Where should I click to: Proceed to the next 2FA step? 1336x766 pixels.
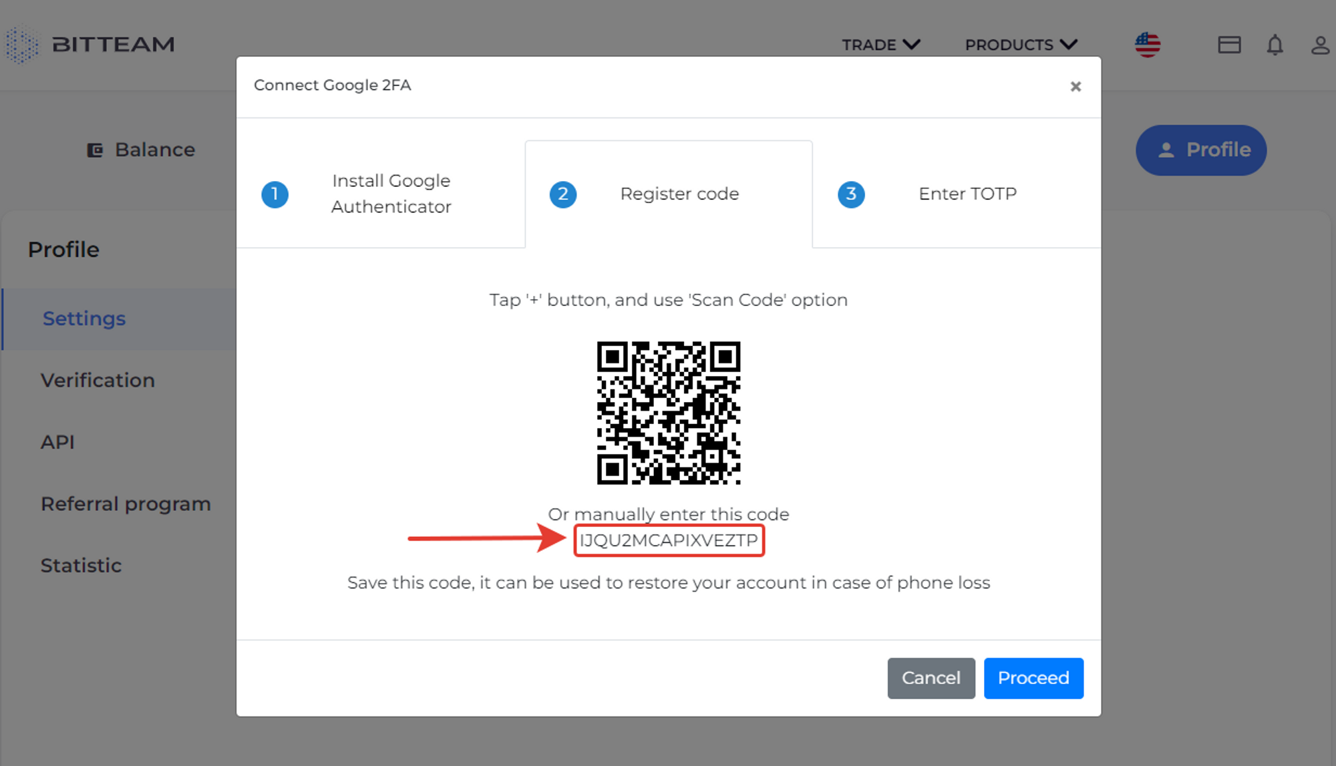(1033, 678)
